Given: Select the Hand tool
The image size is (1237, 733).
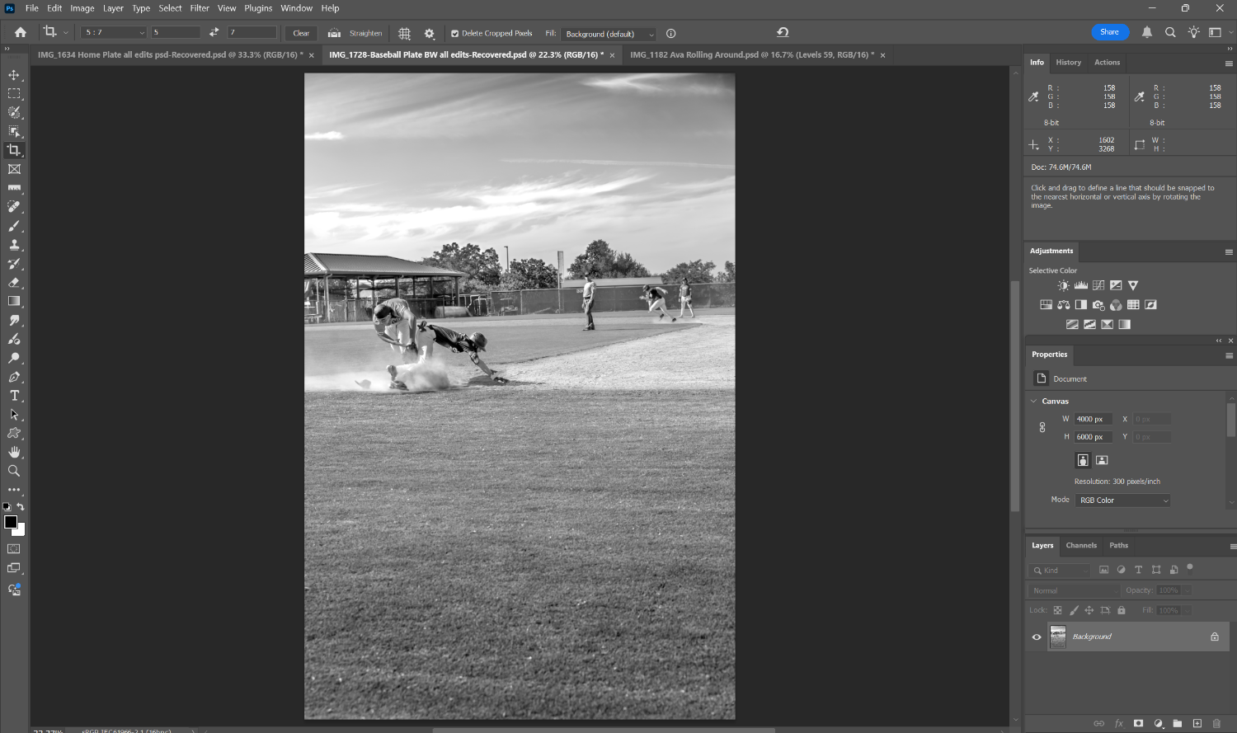Looking at the screenshot, I should tap(14, 452).
